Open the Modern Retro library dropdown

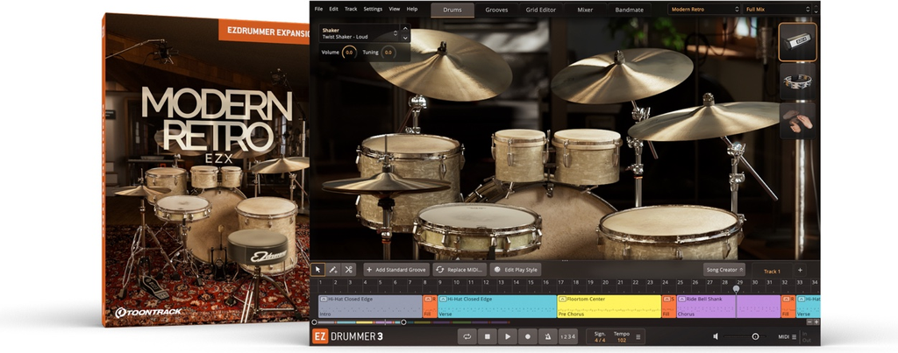click(704, 9)
